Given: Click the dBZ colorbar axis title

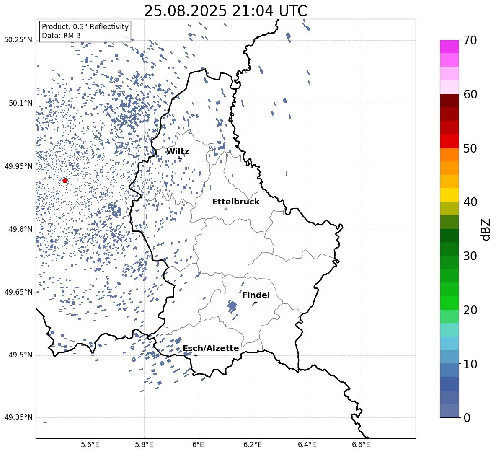Looking at the screenshot, I should tap(486, 229).
